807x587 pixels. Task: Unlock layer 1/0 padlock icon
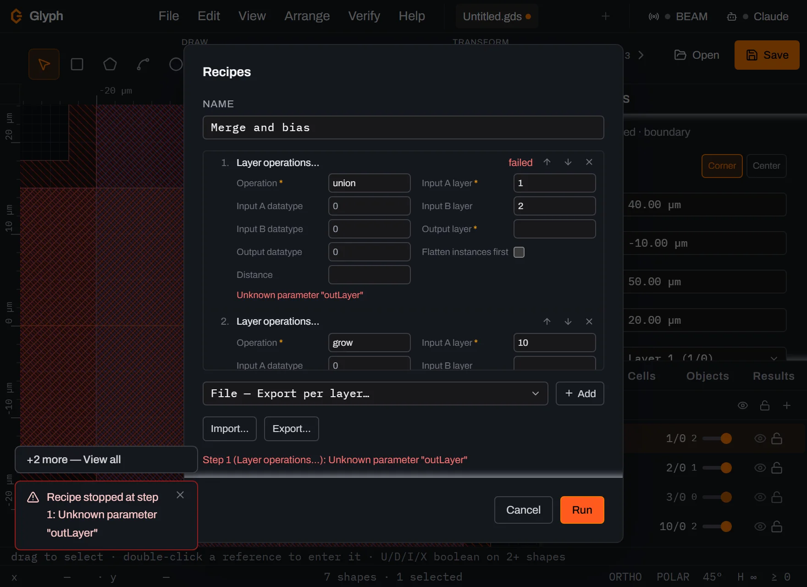pyautogui.click(x=777, y=438)
